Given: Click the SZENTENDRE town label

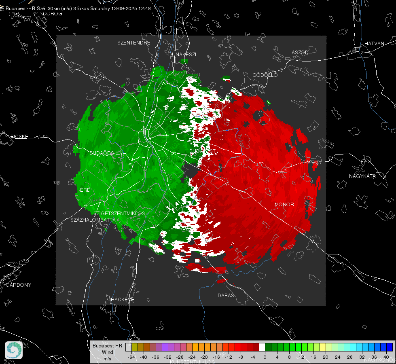Looking at the screenshot, I should (134, 43).
